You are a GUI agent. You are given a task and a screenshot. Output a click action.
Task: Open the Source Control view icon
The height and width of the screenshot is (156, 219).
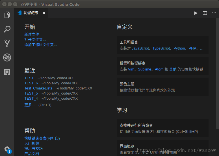[x=7, y=43]
